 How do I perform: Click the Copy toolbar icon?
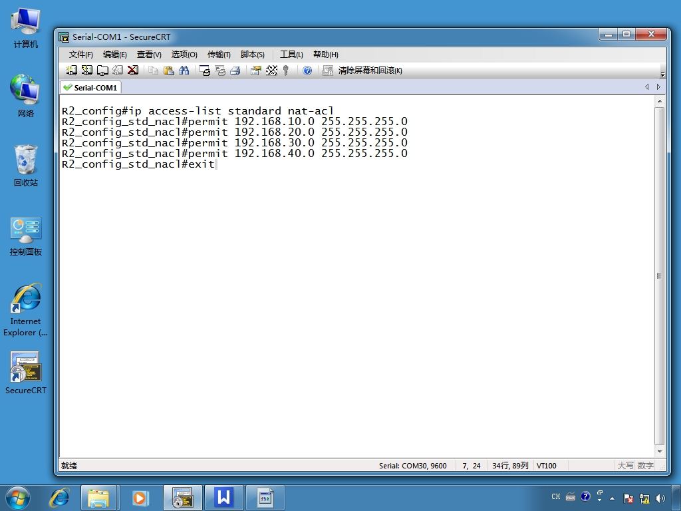(x=153, y=71)
